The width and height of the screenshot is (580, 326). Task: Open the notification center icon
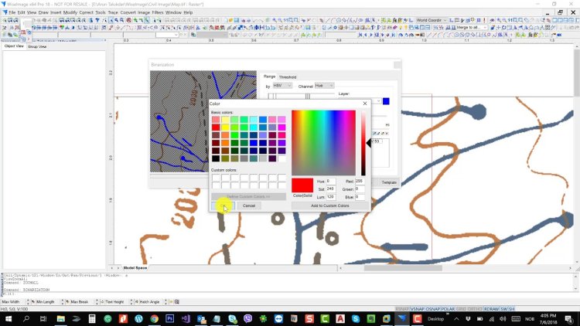coord(569,319)
